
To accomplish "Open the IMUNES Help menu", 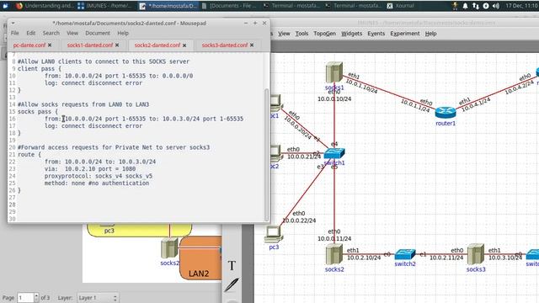I will 430,34.
